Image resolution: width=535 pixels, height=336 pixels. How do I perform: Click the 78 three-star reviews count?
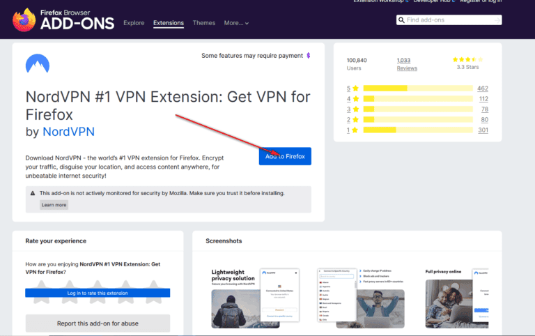point(485,109)
